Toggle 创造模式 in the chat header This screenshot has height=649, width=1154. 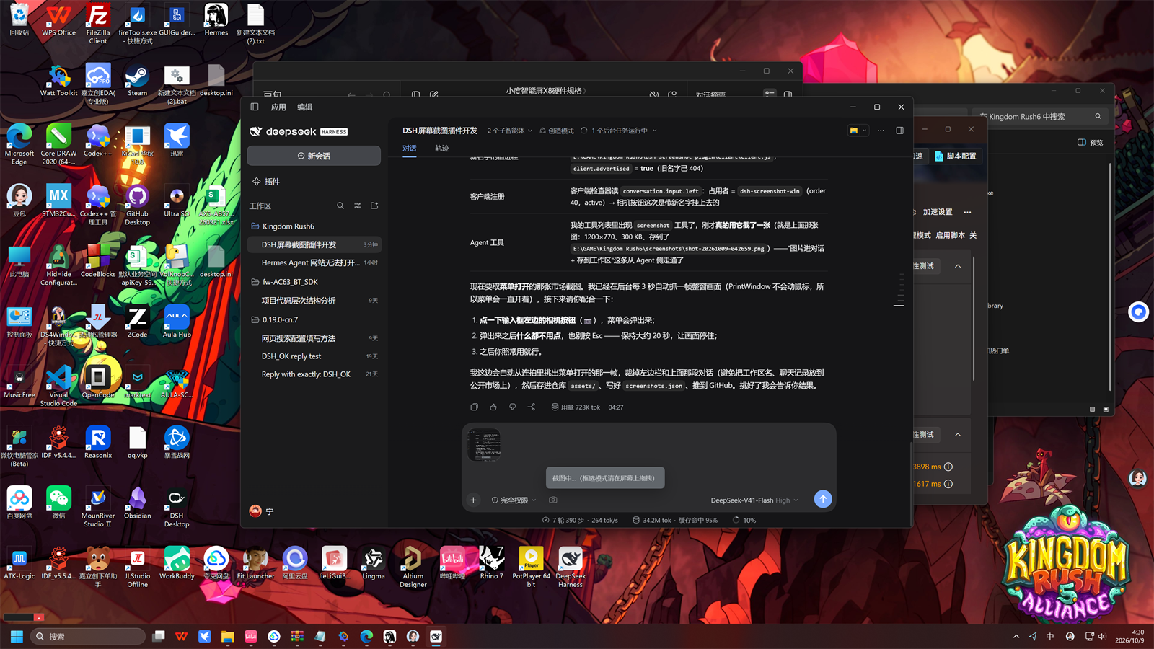557,131
